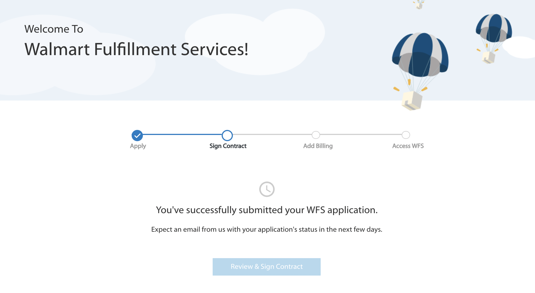Select the completed Apply step checkmark
The height and width of the screenshot is (293, 535).
coord(137,136)
